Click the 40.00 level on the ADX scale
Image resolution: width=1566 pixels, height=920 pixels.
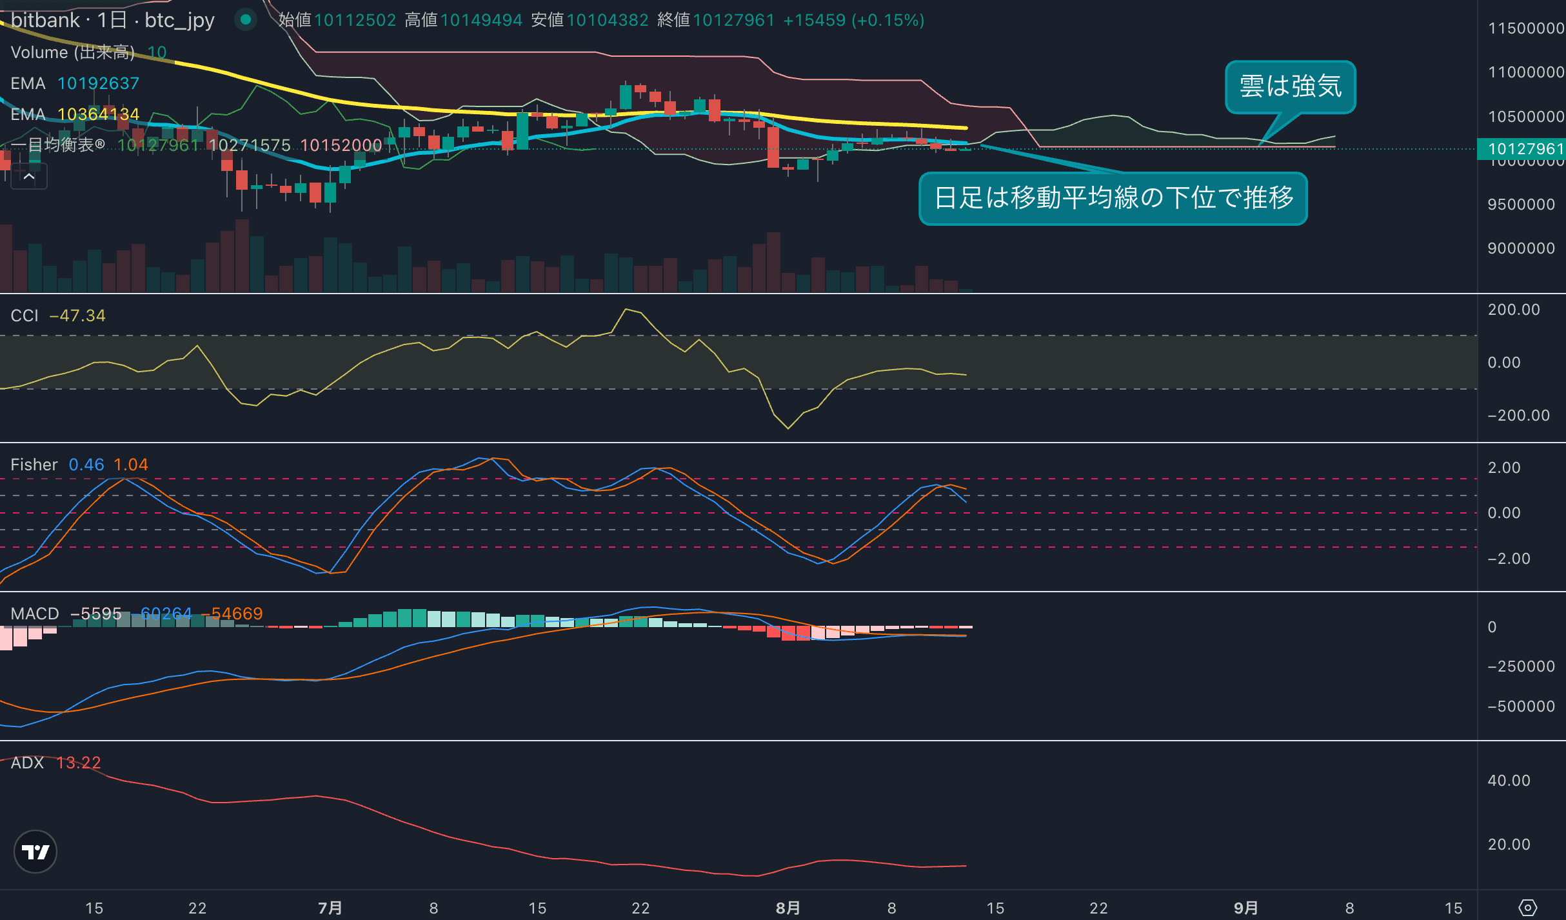click(1509, 781)
